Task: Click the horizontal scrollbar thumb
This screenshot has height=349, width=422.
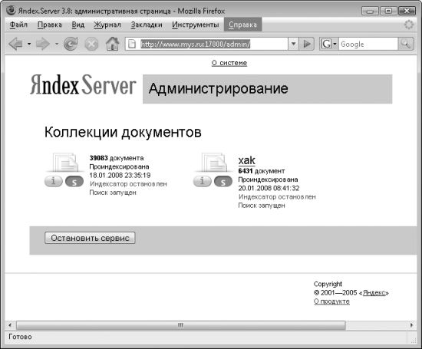Action: coord(180,325)
